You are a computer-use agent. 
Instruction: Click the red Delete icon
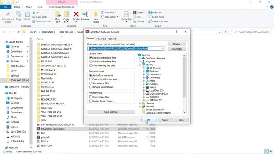pyautogui.click(x=76, y=14)
